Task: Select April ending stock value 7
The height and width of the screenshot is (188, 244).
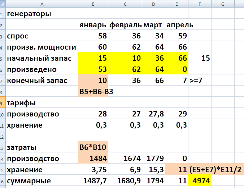Action: 177,81
